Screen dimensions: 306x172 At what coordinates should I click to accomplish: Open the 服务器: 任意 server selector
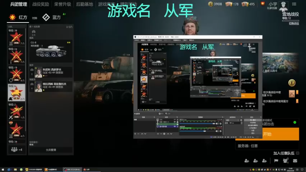pyautogui.click(x=267, y=146)
